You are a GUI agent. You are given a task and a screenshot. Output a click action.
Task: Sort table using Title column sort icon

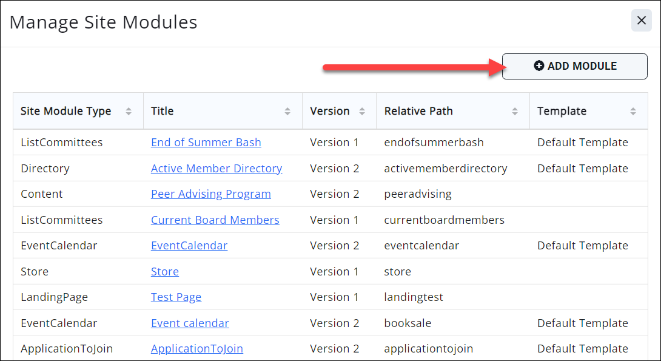[287, 111]
